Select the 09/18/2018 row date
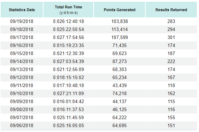Screen dimensions: 199x132 pos(22,29)
